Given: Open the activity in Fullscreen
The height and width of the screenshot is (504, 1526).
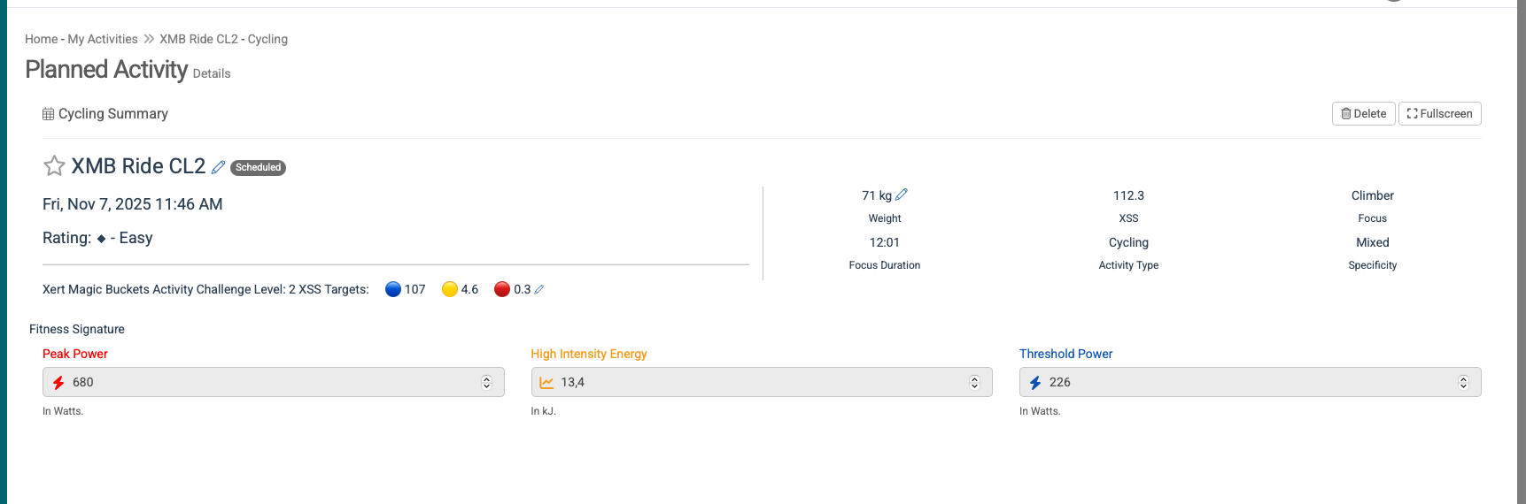Looking at the screenshot, I should click(x=1439, y=114).
